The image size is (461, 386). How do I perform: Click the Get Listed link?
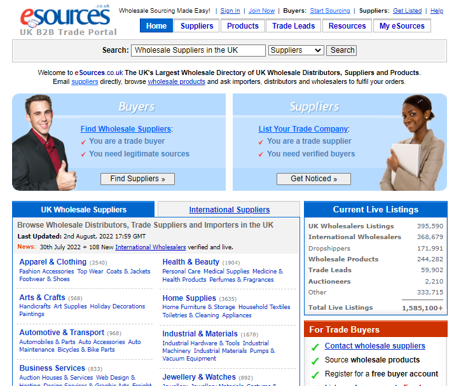[x=407, y=11]
